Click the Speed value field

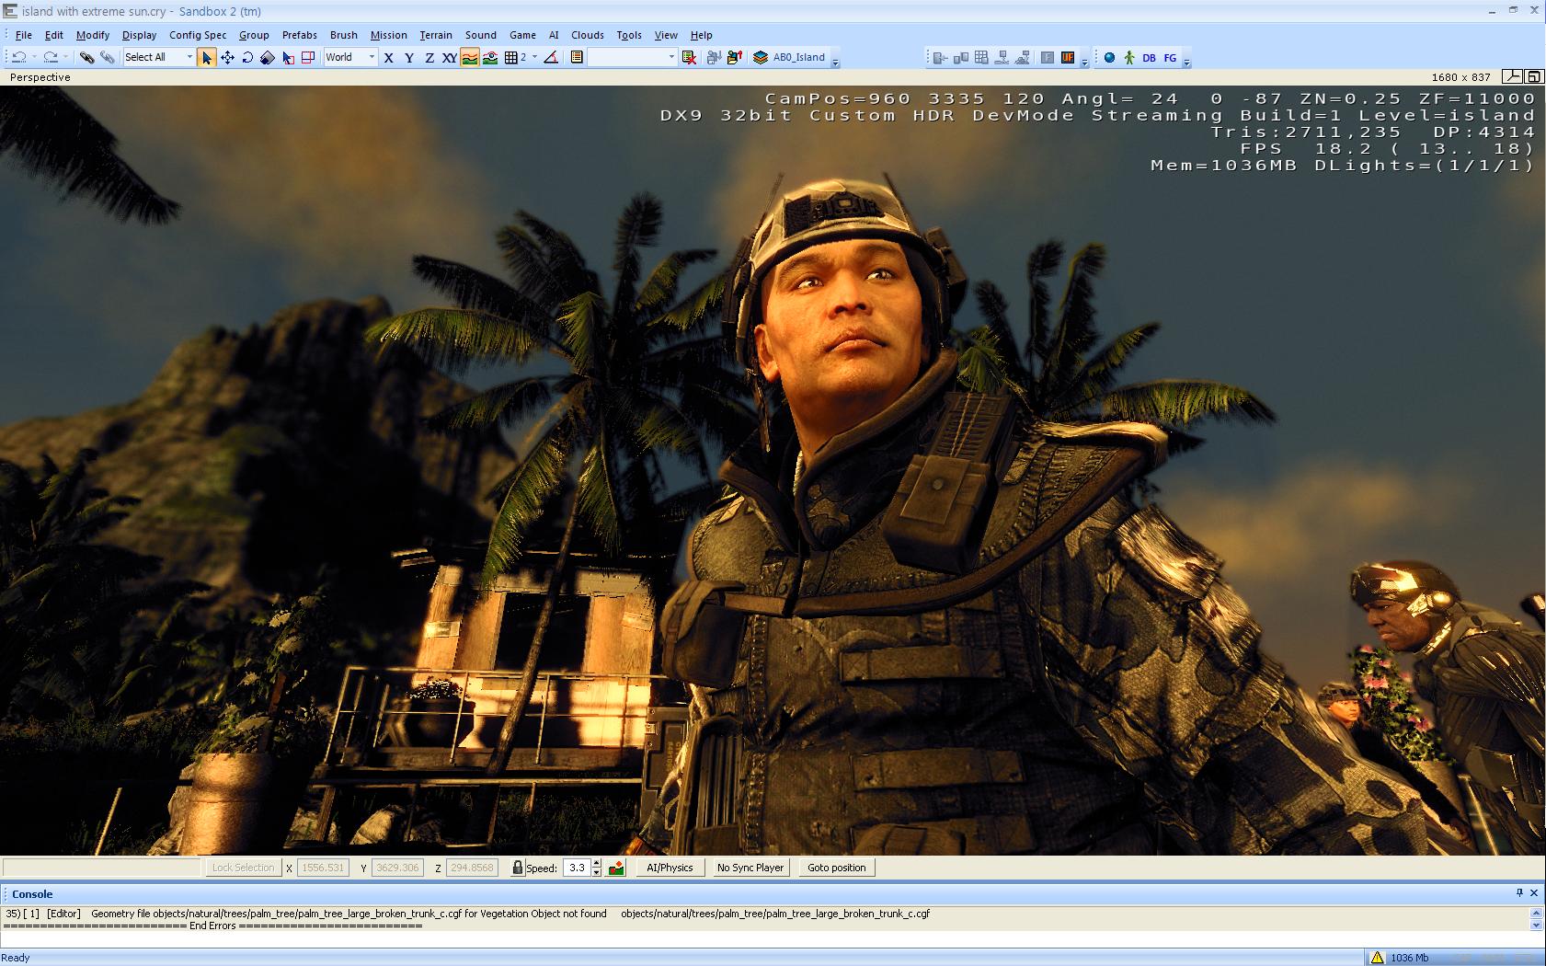[x=576, y=868]
